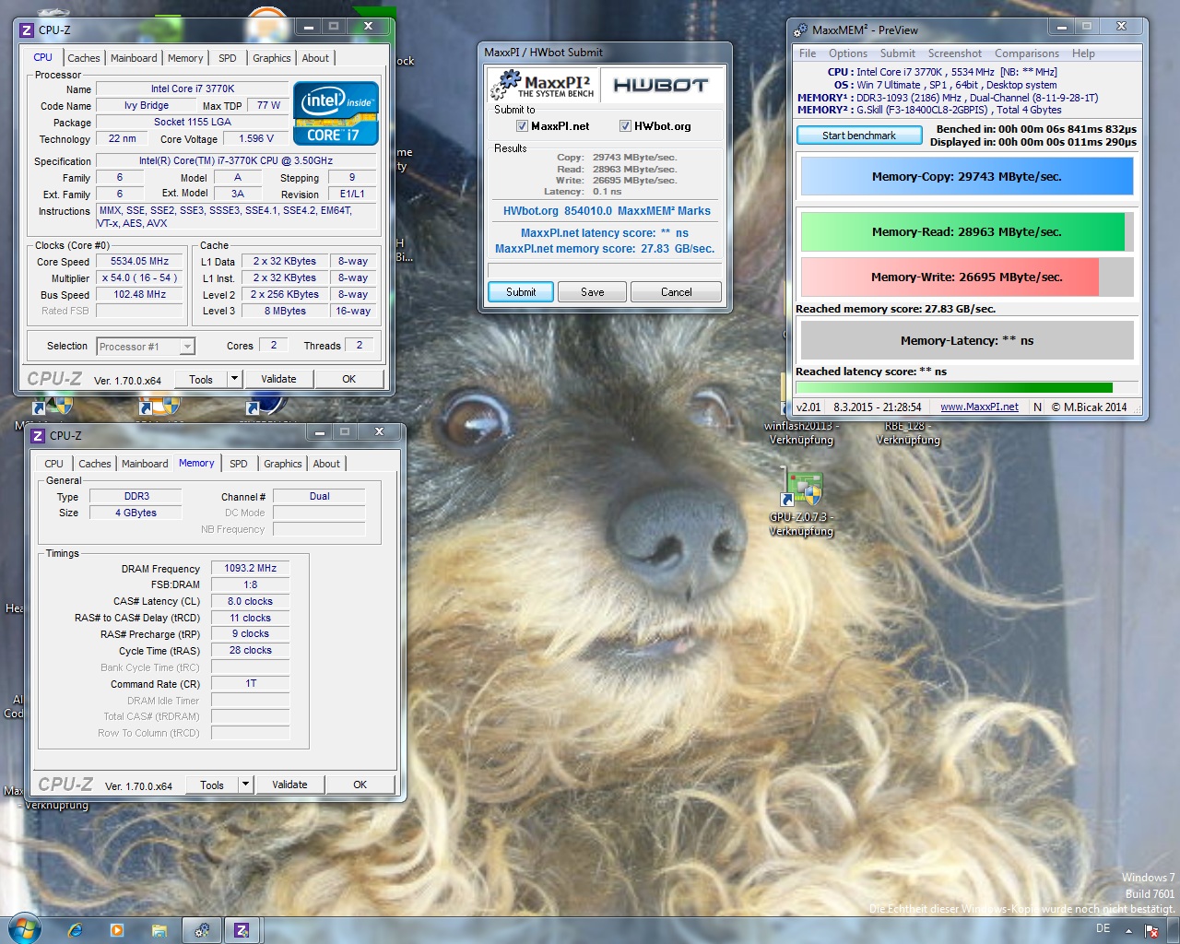The width and height of the screenshot is (1180, 944).
Task: Open the Help menu in MaxxMEM
Action: point(1083,53)
